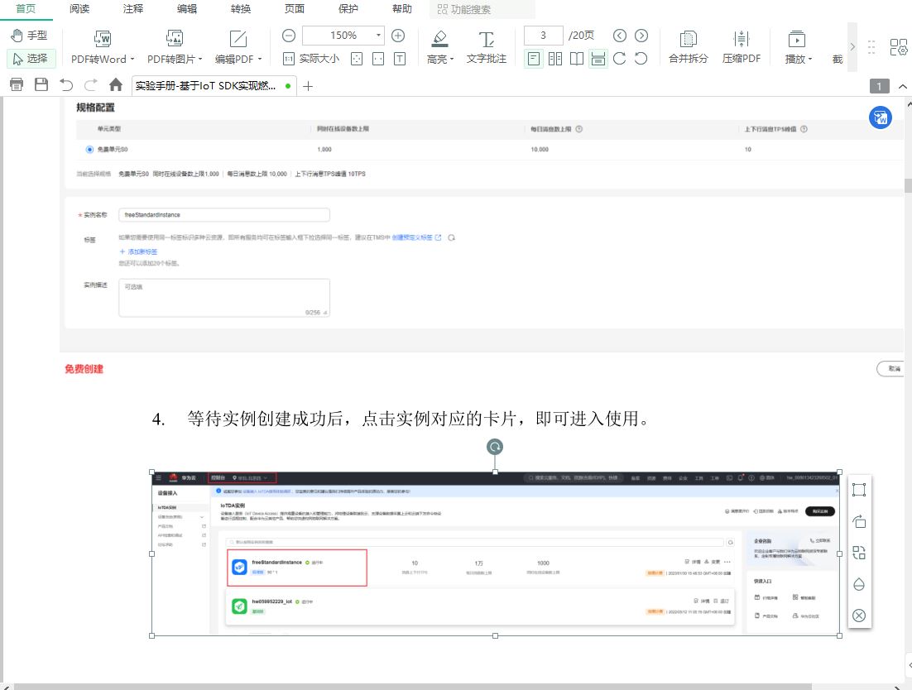Open merge and split (合并拆分)
The image size is (912, 690).
click(x=688, y=46)
